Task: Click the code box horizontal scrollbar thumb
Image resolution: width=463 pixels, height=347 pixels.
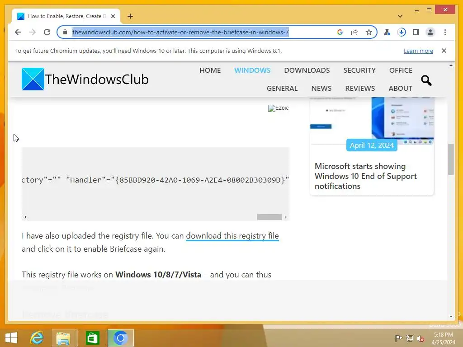Action: coord(269,217)
